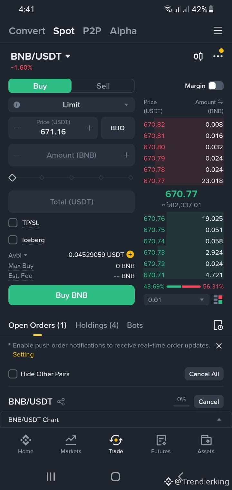Share the BNB/USDT open order
This screenshot has height=490, width=232.
coord(61,402)
